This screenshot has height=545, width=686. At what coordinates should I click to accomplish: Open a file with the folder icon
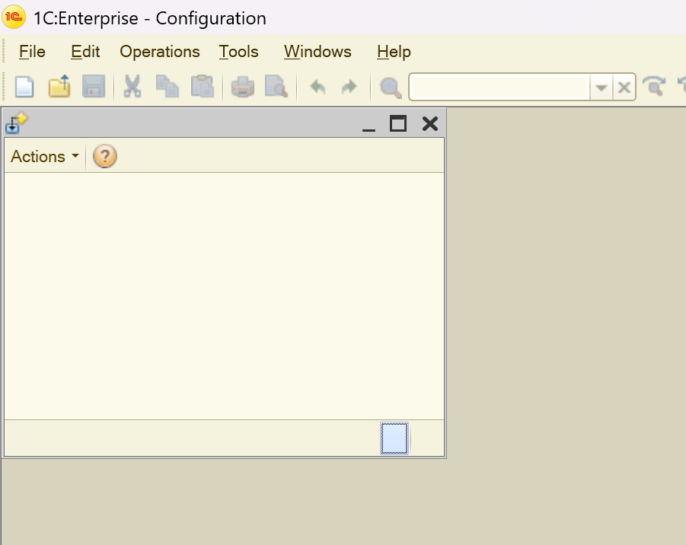click(59, 87)
